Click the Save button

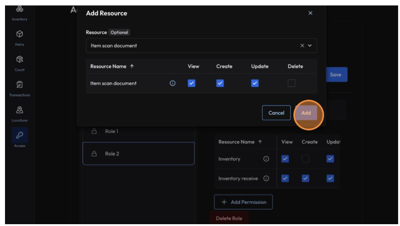(336, 74)
